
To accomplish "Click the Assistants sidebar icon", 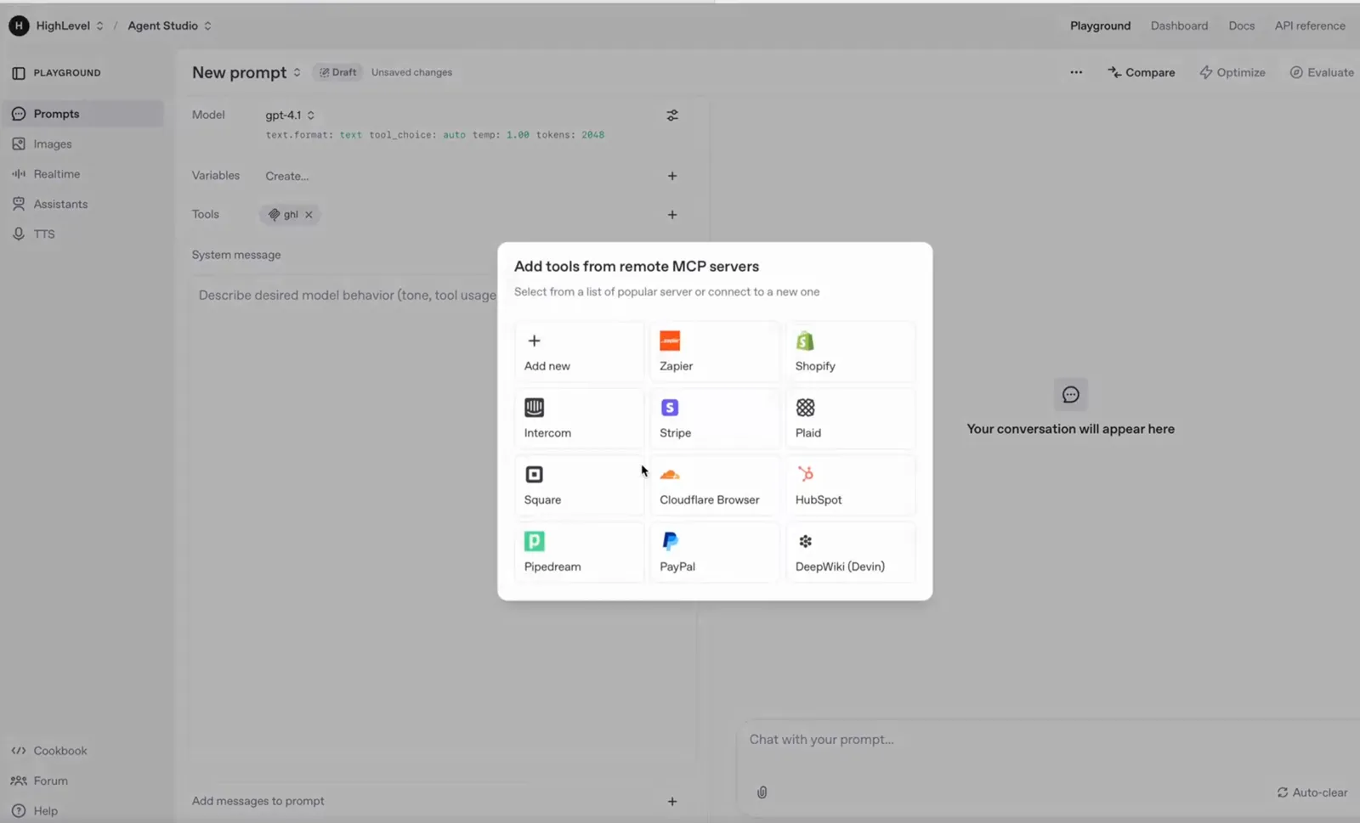I will [19, 204].
